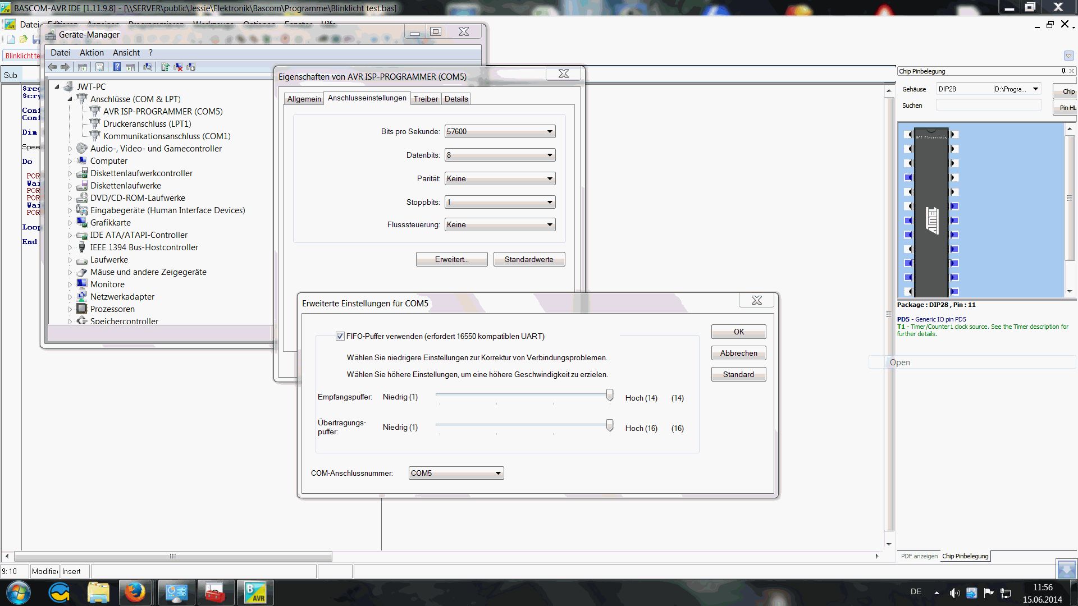Image resolution: width=1078 pixels, height=606 pixels.
Task: Switch to the Treiber tab
Action: (x=426, y=99)
